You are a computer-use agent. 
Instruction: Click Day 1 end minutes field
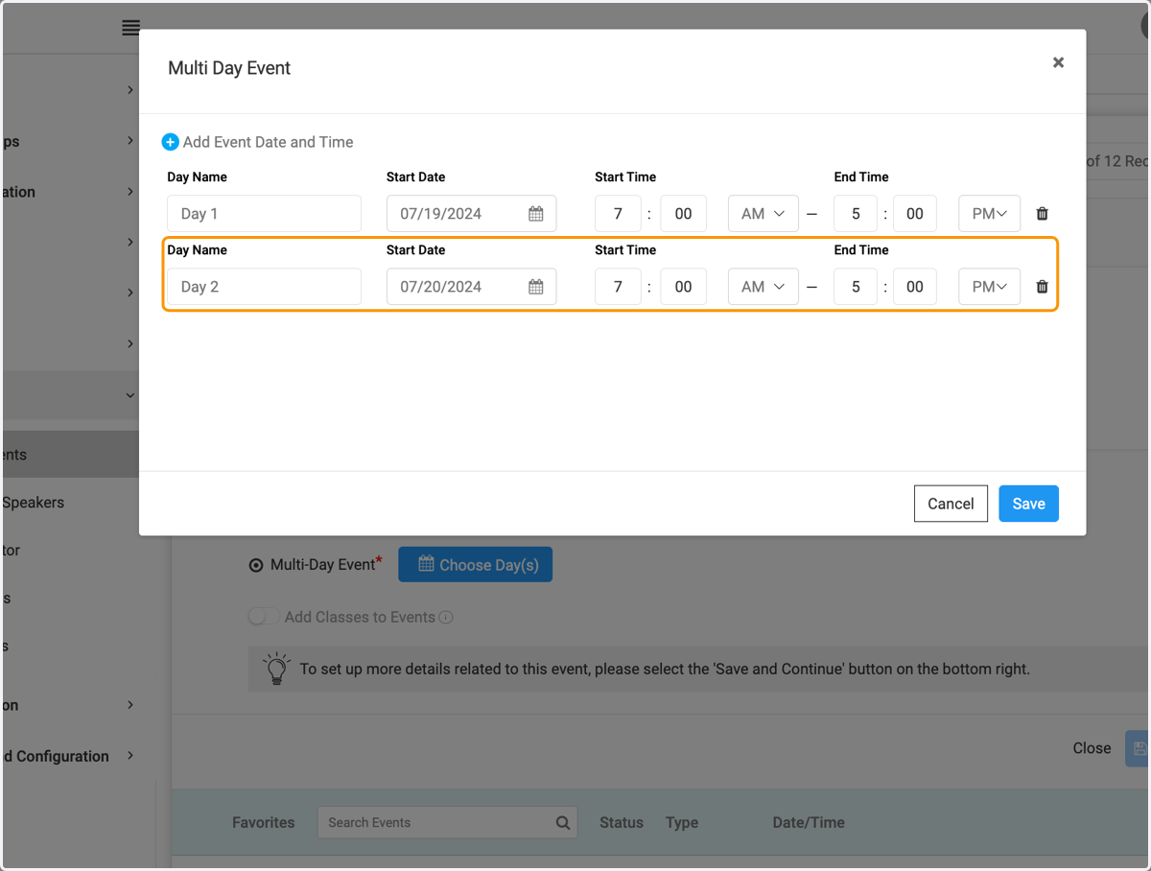tap(915, 214)
